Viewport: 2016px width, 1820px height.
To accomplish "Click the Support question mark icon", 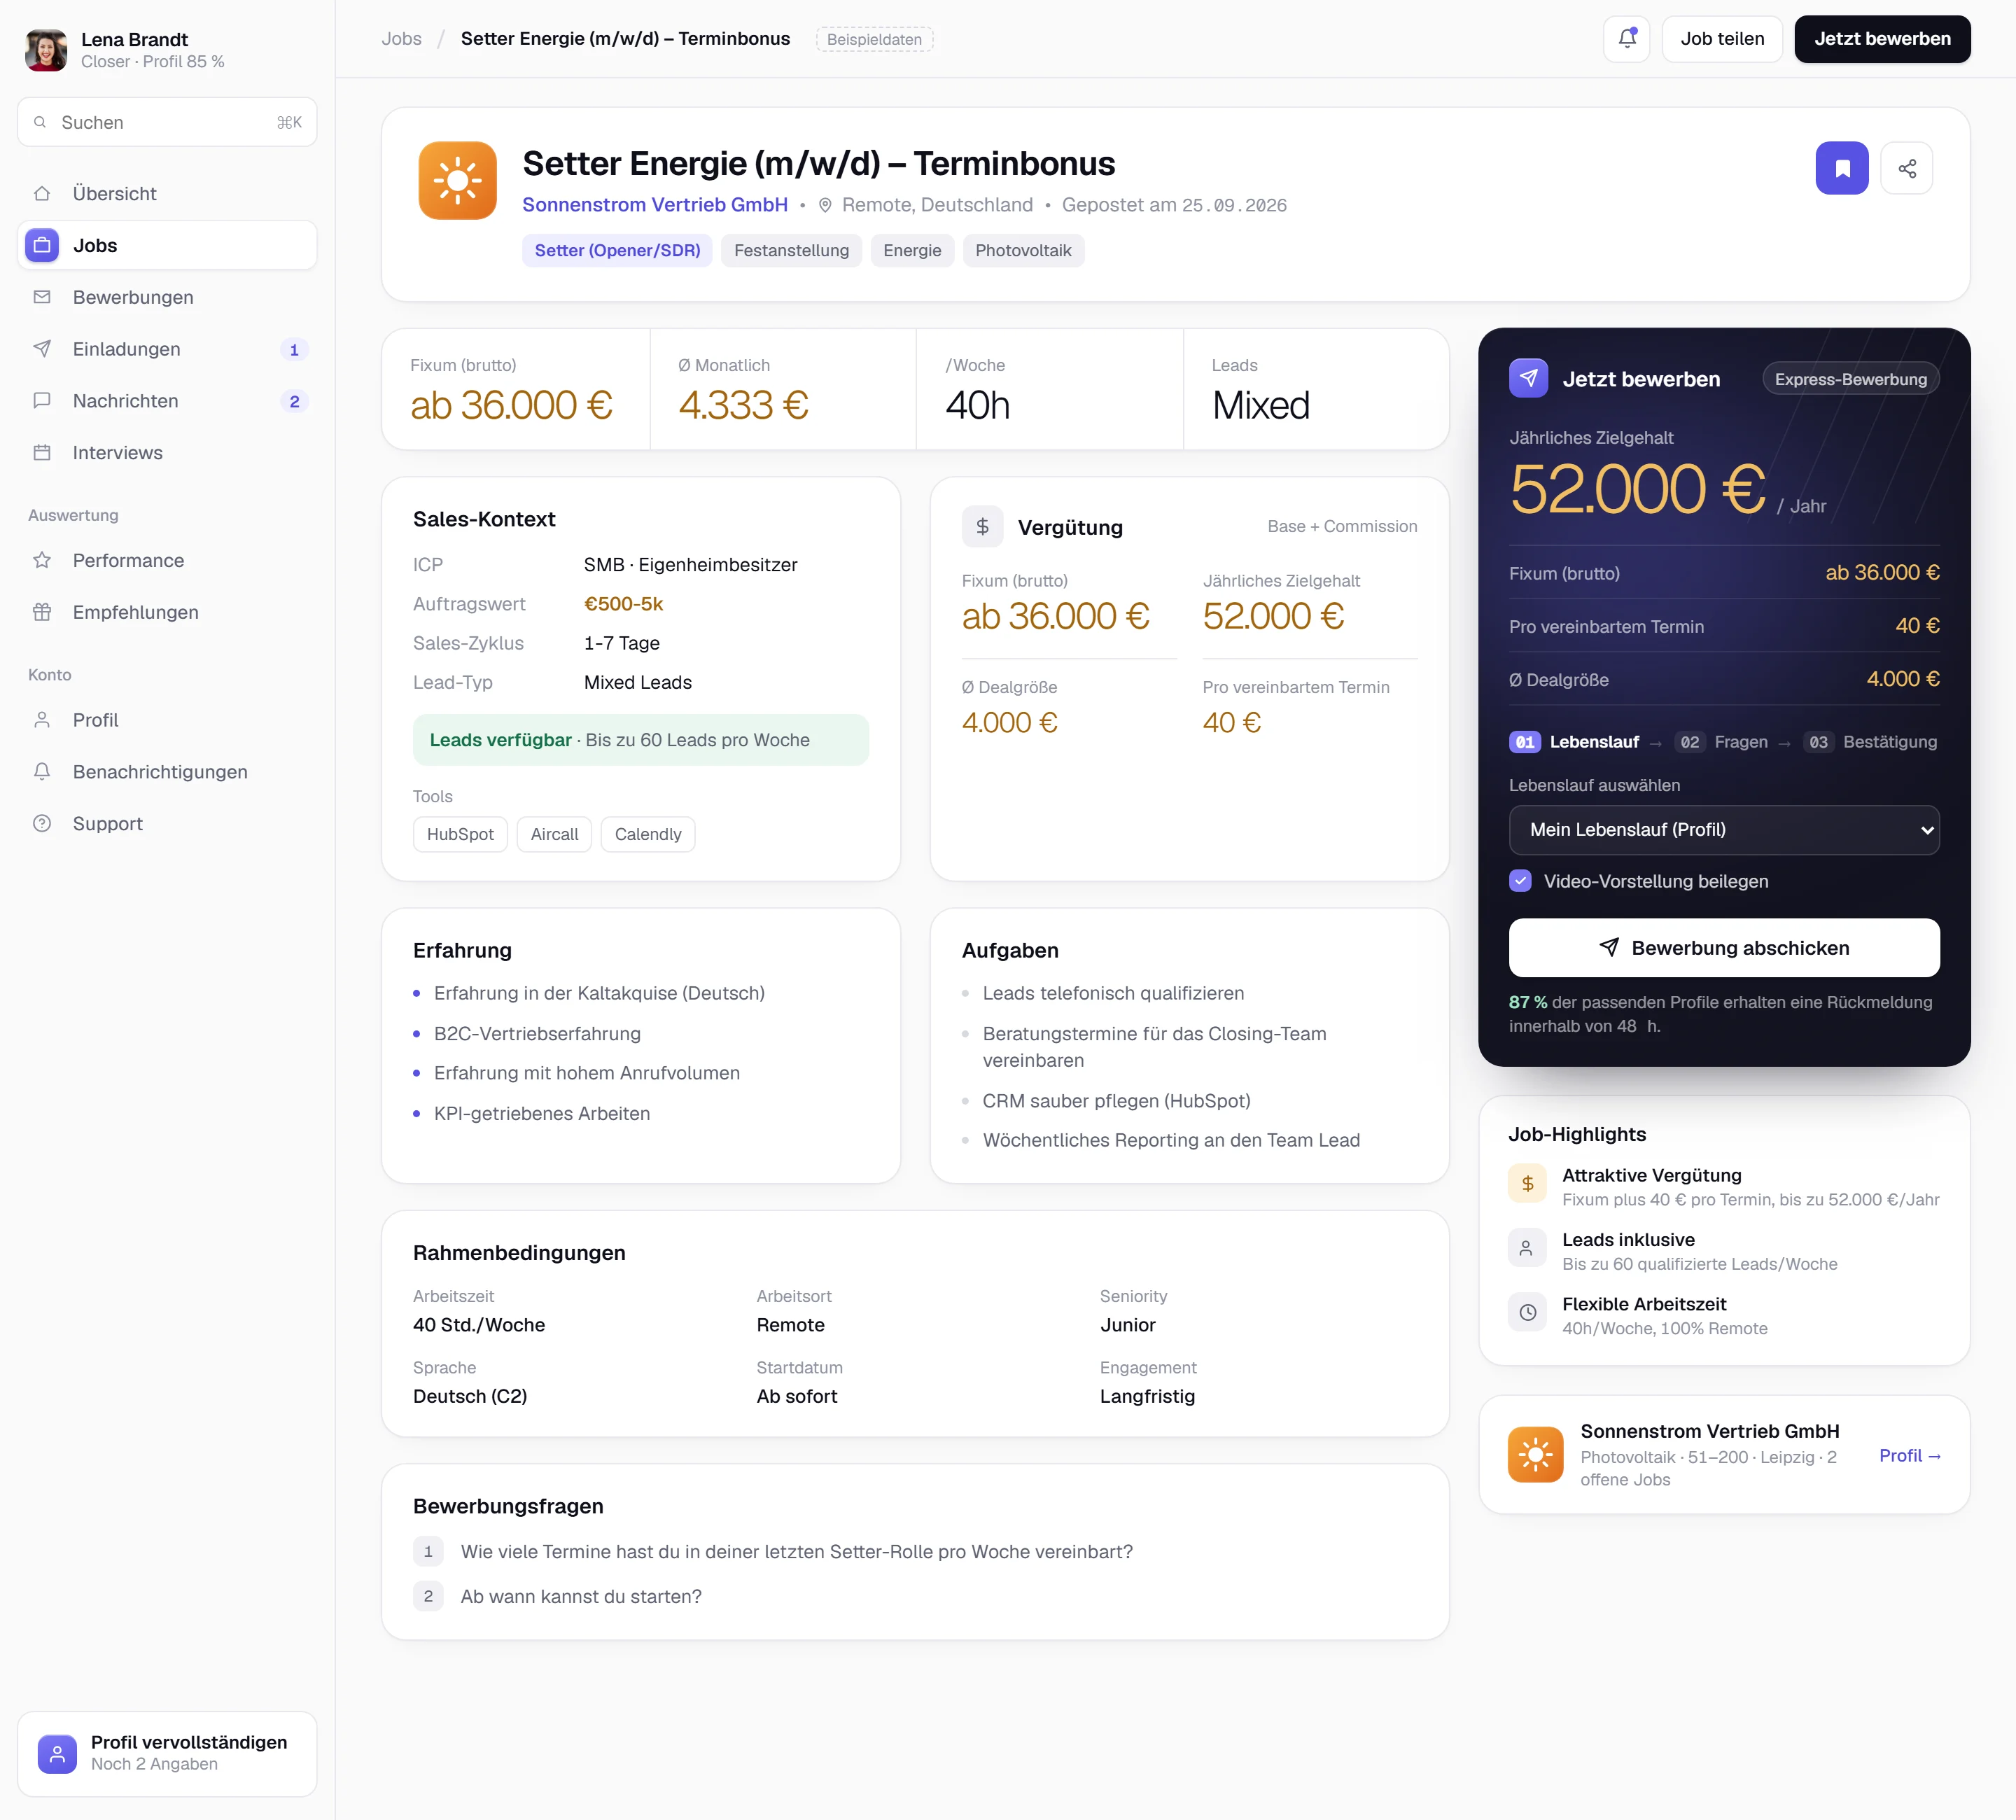I will [x=42, y=824].
